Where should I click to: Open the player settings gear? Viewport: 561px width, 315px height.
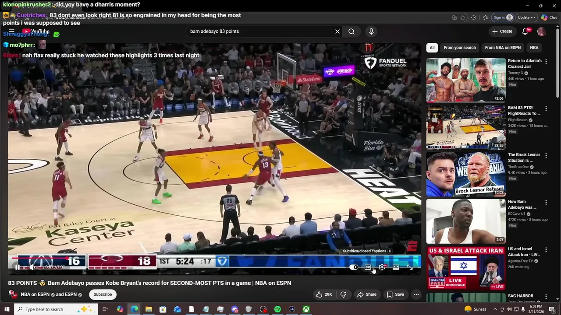382,267
